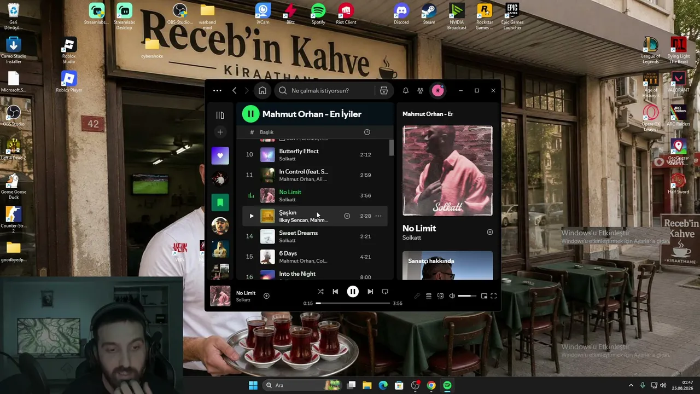Open more options for Şaşkın
The image size is (700, 394).
tap(378, 216)
